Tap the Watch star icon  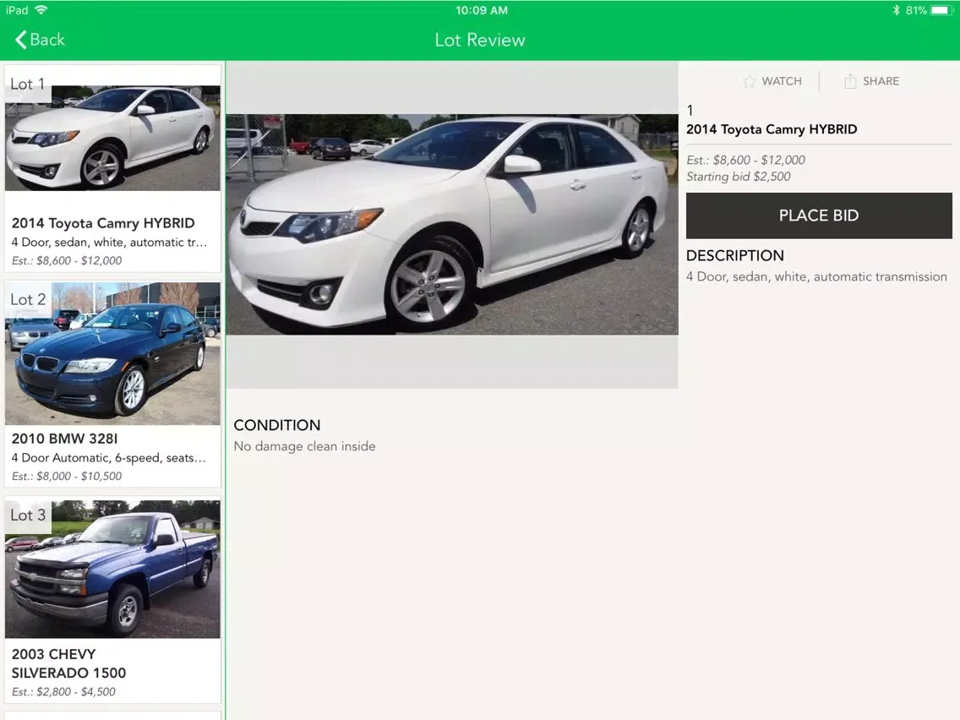(x=749, y=81)
